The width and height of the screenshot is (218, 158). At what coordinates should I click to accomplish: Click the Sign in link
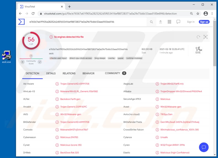[x=191, y=22]
